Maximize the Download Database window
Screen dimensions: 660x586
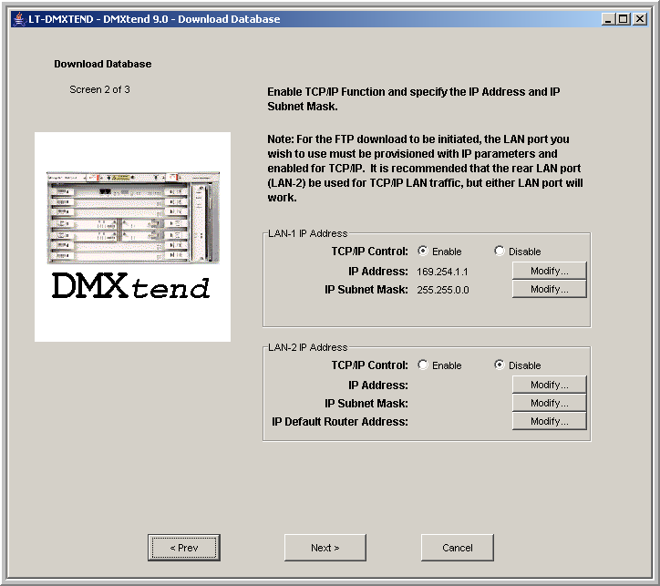[x=624, y=19]
